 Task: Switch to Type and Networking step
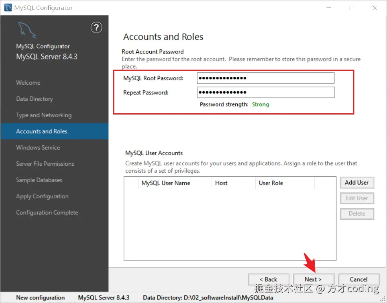[x=44, y=115]
